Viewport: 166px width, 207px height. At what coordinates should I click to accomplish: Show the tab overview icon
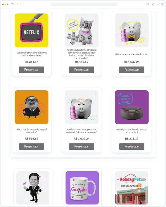(163, 4)
